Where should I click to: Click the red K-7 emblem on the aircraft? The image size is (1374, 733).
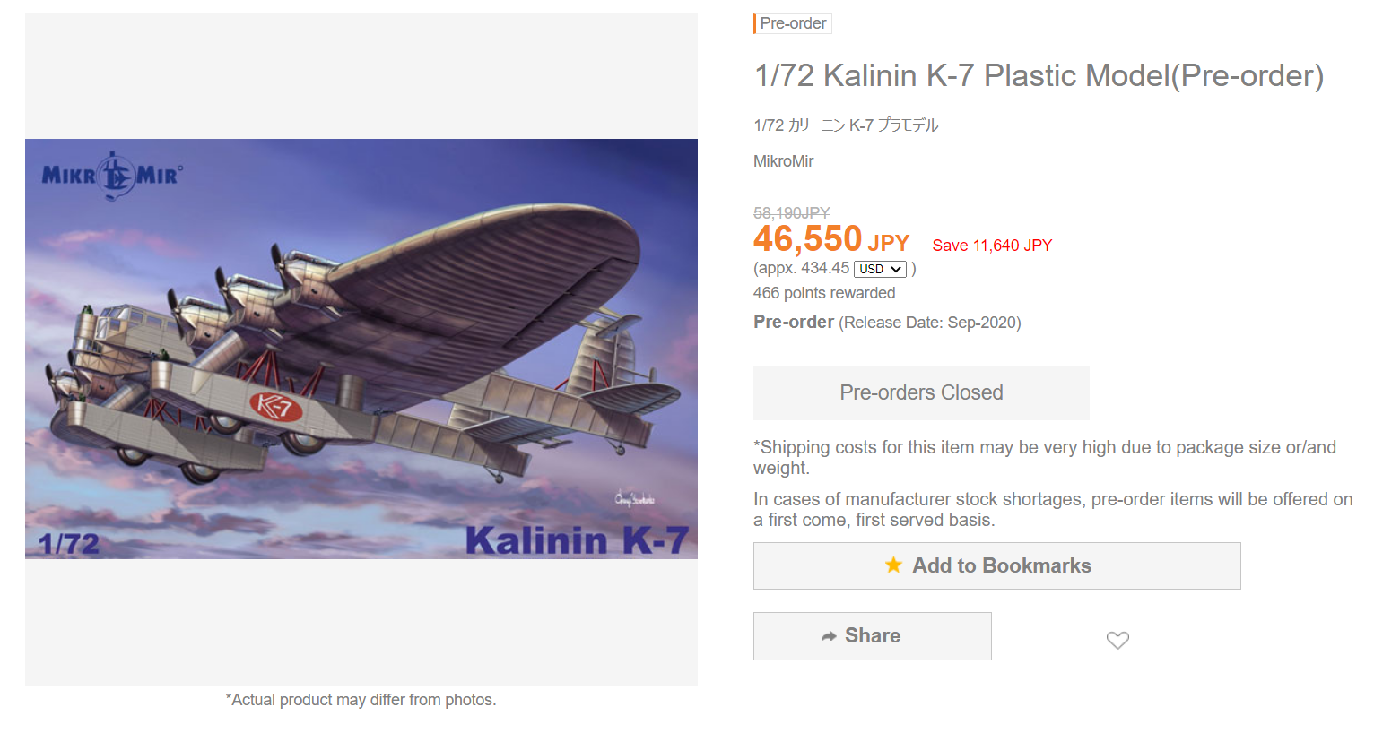[x=275, y=408]
